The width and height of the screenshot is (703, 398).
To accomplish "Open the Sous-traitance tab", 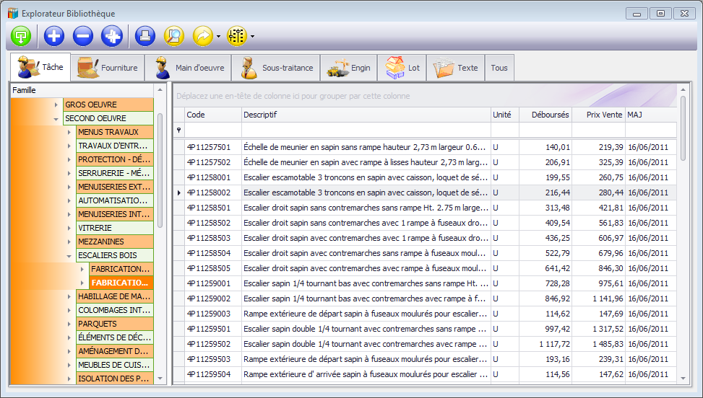I will tap(277, 68).
